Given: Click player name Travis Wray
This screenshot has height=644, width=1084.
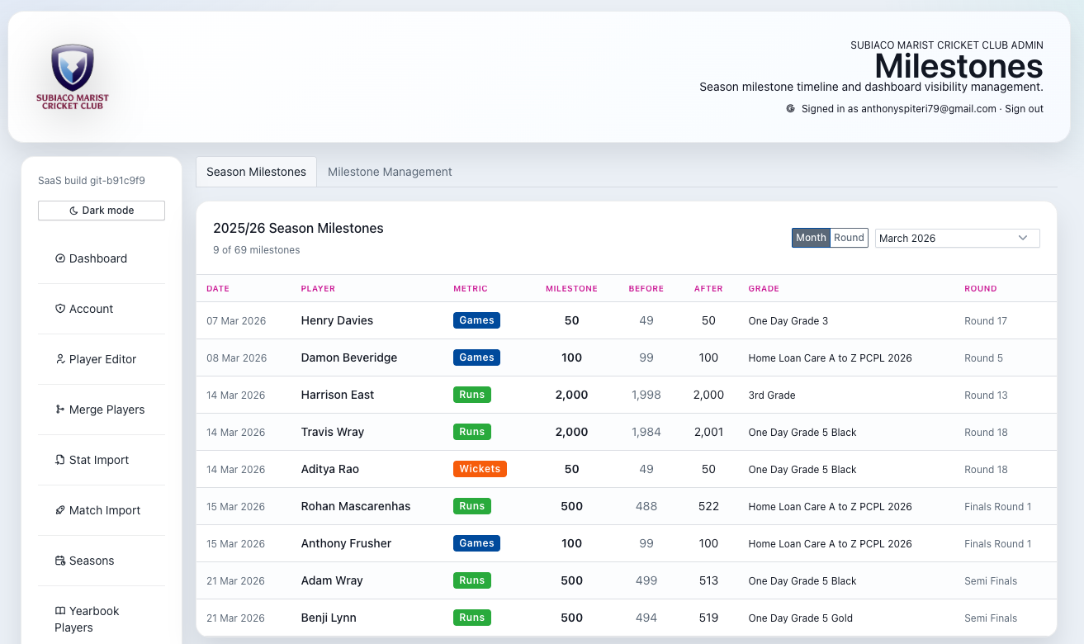Looking at the screenshot, I should coord(333,432).
